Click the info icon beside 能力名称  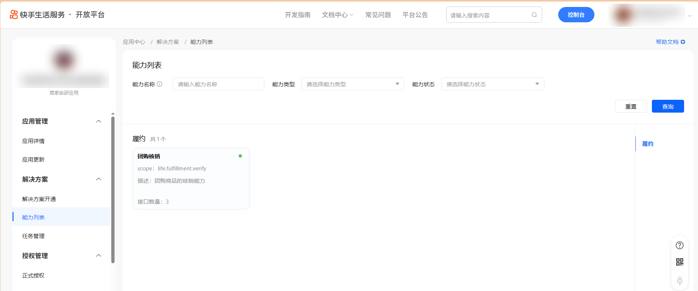pos(160,84)
